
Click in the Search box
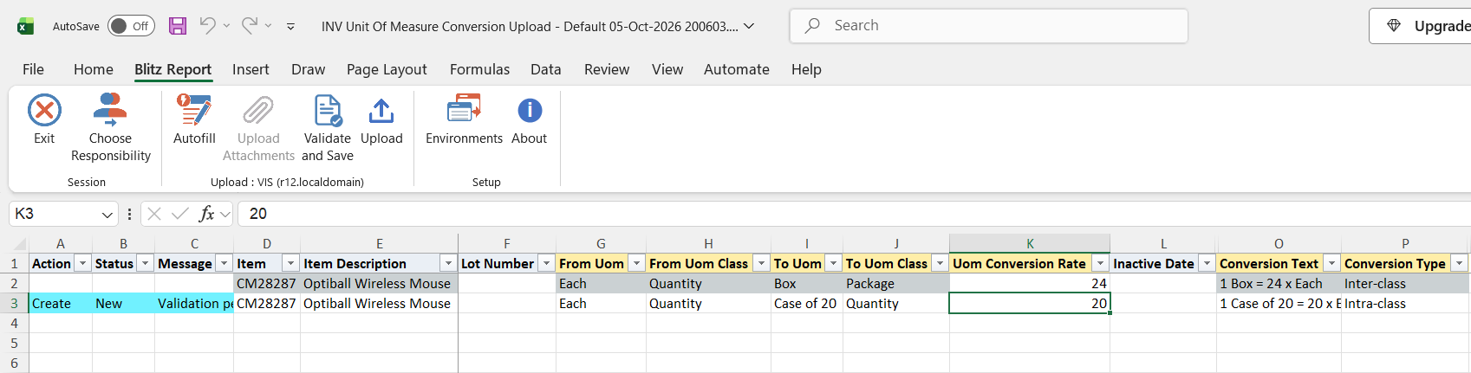pos(988,26)
